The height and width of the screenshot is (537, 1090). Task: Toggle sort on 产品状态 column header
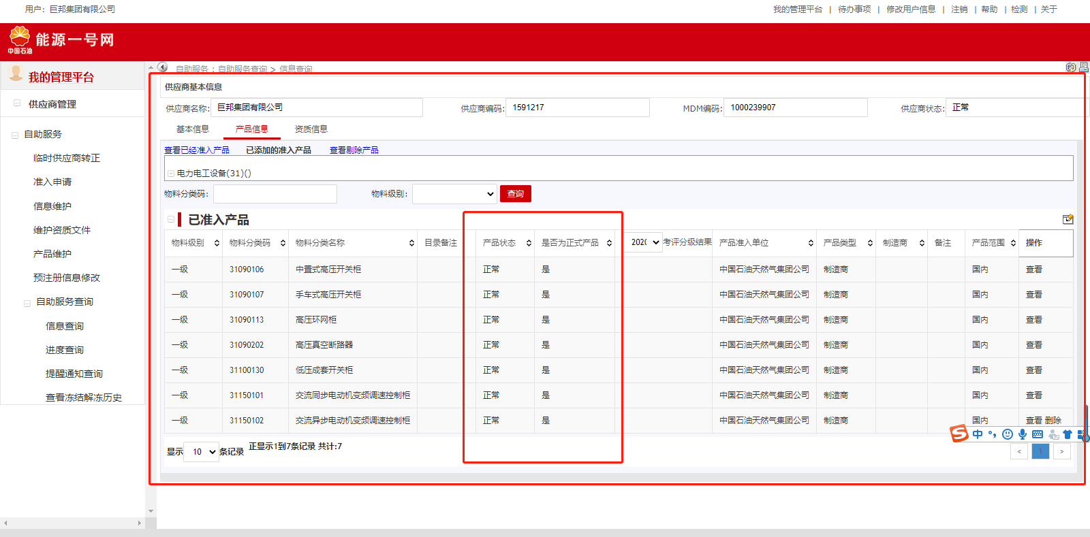tap(529, 243)
